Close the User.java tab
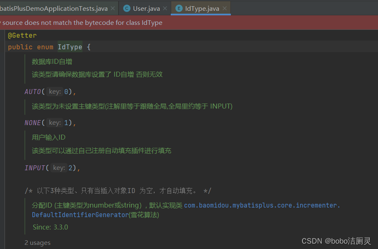Viewport: 378px width, 249px height. click(x=165, y=7)
